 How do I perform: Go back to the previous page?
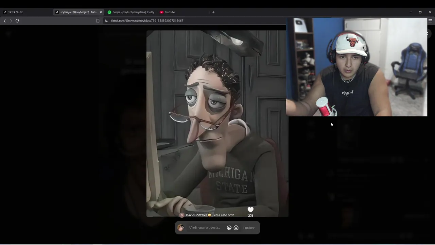coord(4,21)
